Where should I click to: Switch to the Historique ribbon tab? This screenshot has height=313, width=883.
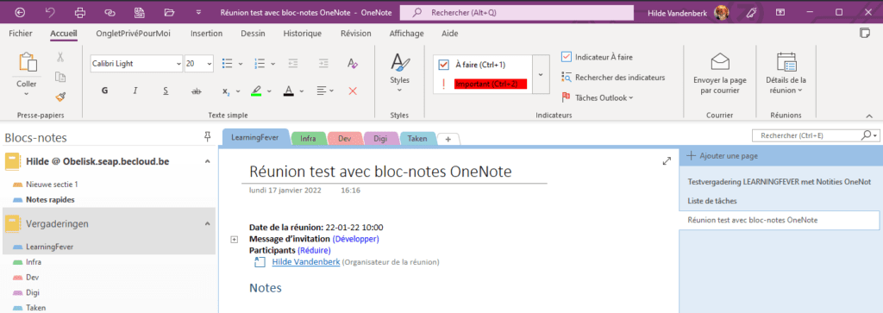(x=303, y=34)
